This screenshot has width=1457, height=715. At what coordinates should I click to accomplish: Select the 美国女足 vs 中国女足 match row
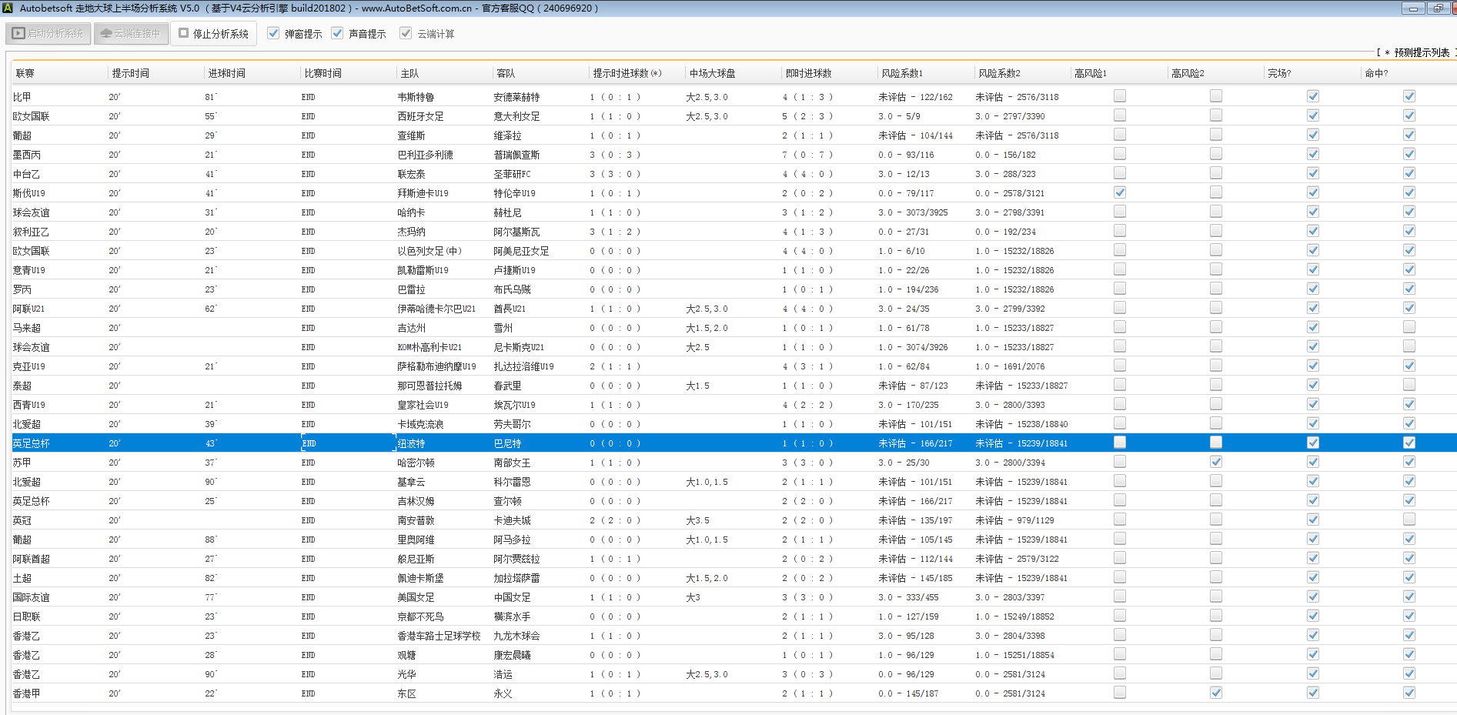pyautogui.click(x=462, y=597)
